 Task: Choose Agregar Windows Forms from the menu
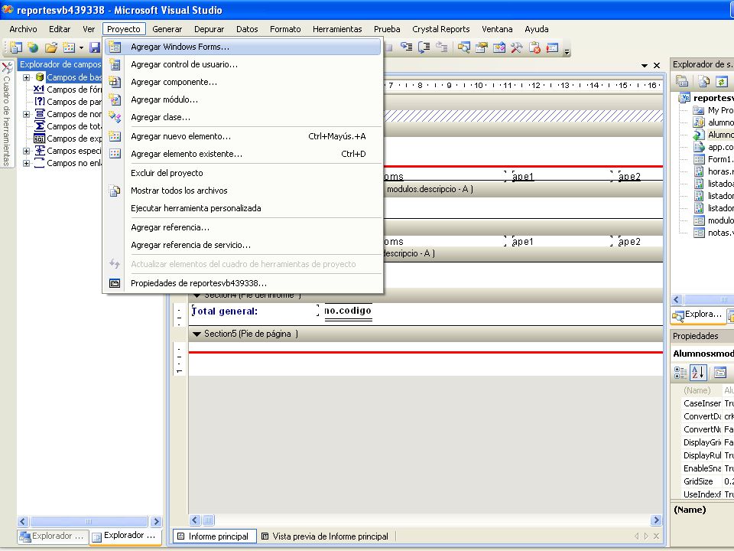(242, 47)
